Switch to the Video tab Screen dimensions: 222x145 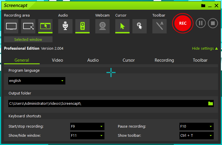click(57, 60)
